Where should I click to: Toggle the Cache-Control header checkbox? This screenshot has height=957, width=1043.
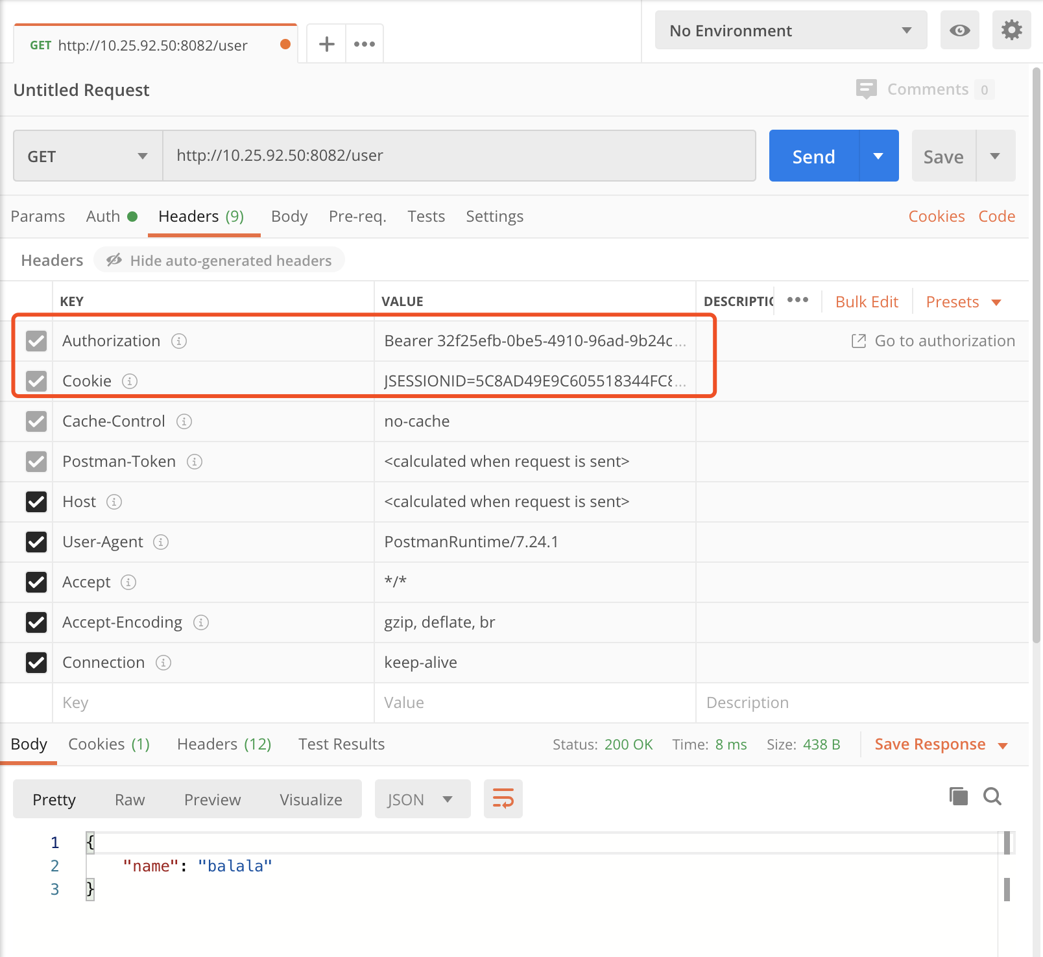pyautogui.click(x=36, y=421)
